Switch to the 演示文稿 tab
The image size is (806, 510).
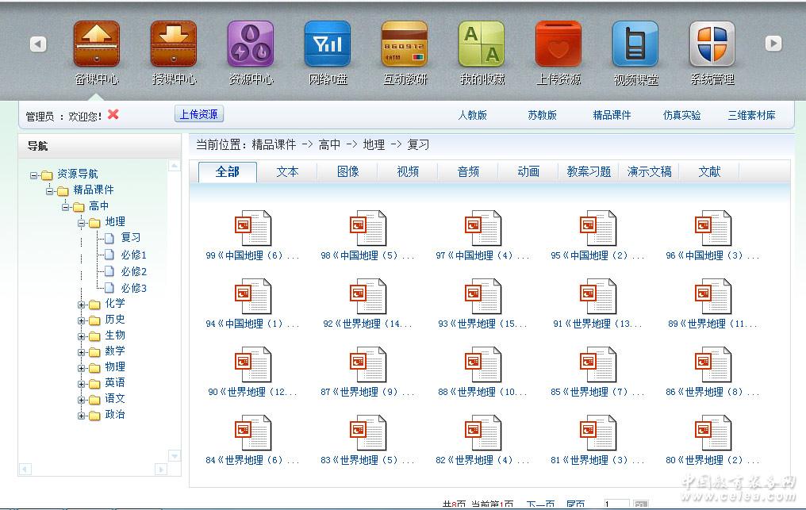point(649,171)
